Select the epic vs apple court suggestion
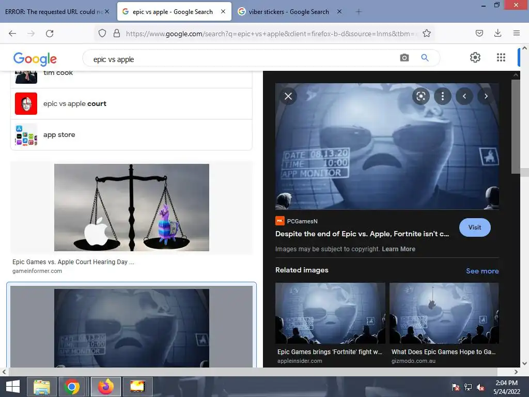This screenshot has height=397, width=529. click(132, 103)
